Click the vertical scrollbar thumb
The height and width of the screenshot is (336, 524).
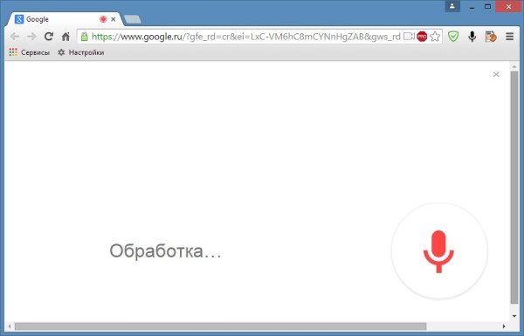pyautogui.click(x=514, y=187)
